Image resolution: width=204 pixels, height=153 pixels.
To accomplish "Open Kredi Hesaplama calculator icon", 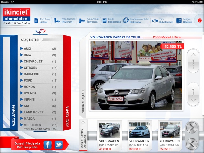I will pyautogui.click(x=104, y=20).
